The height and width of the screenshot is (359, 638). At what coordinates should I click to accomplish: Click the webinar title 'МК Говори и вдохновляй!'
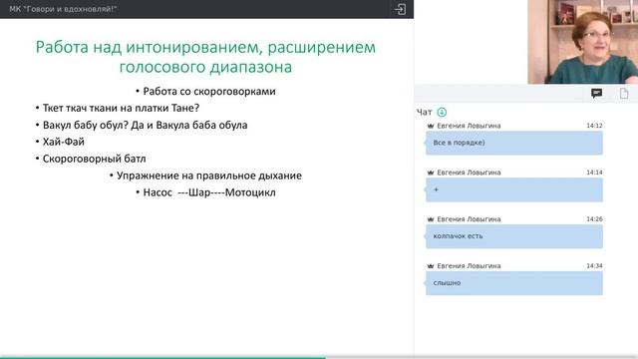pos(63,9)
